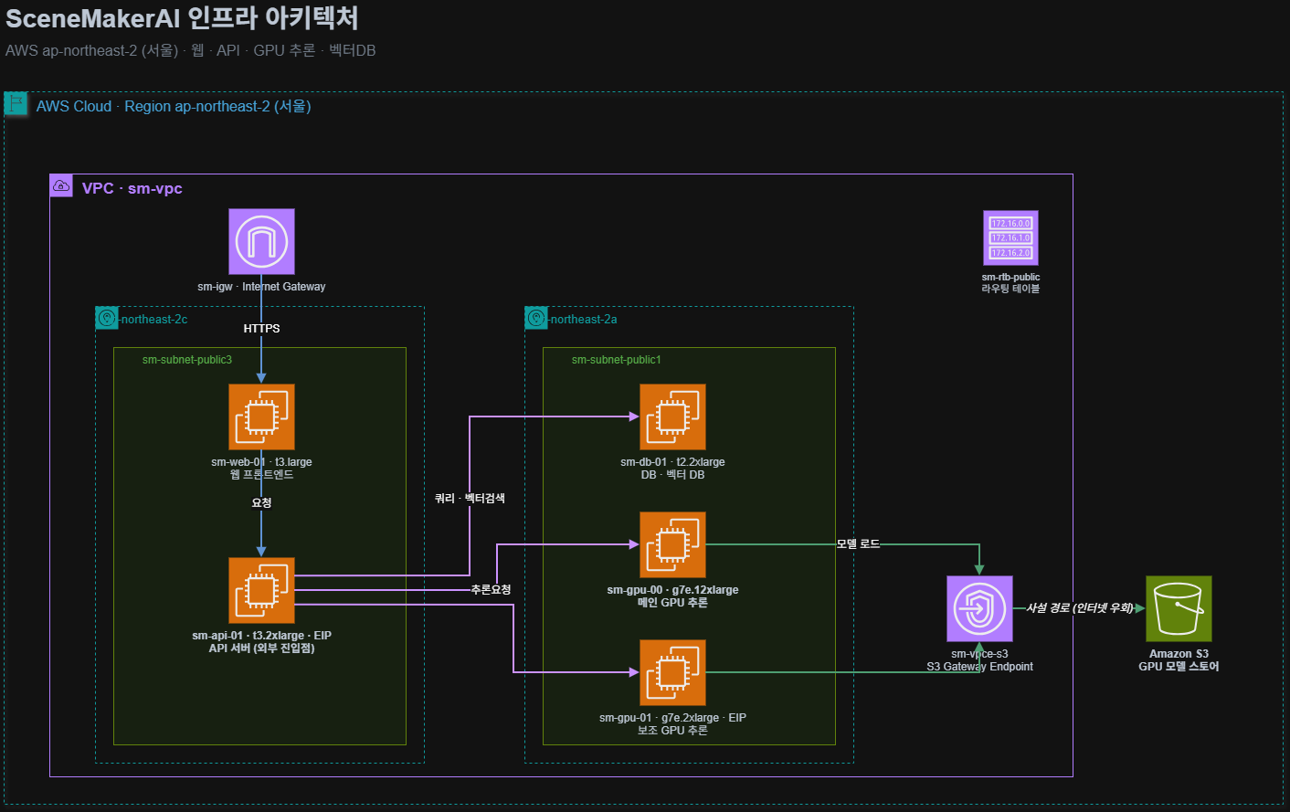Select the 'sm-api-01 · t3.2xlarge · EIP' caption
This screenshot has width=1290, height=812.
coord(261,636)
